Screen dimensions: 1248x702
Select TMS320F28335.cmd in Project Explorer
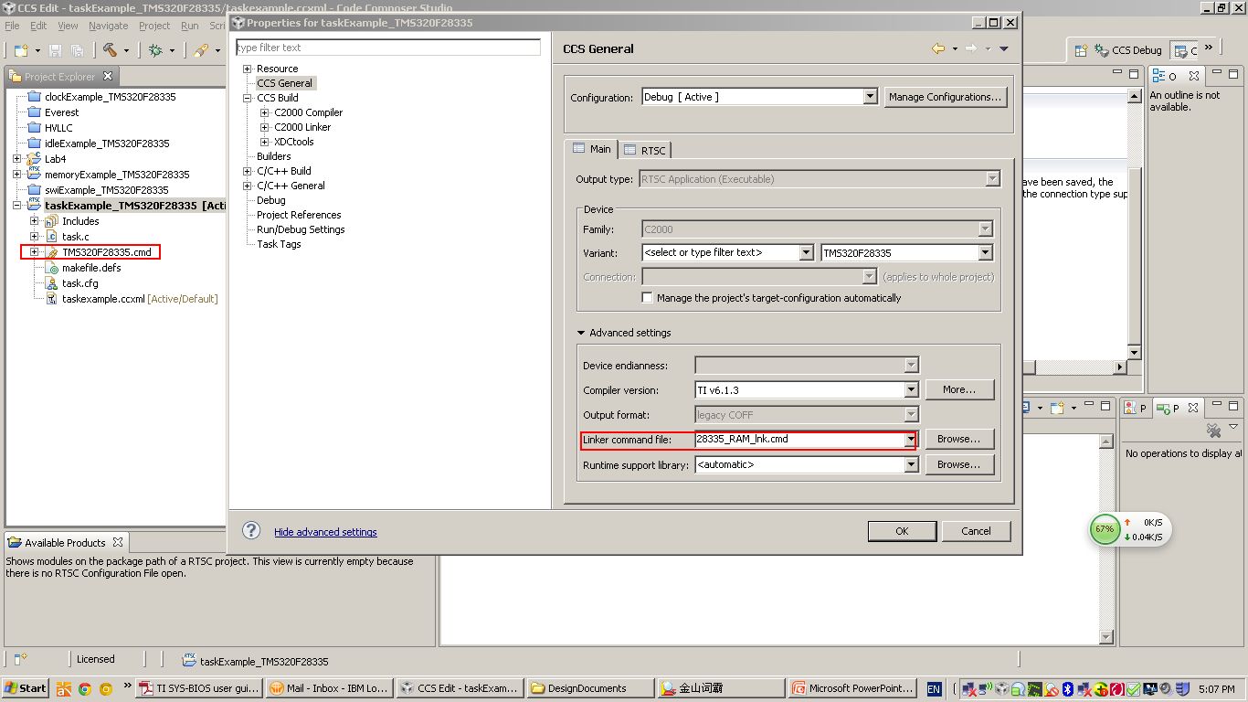pyautogui.click(x=106, y=252)
